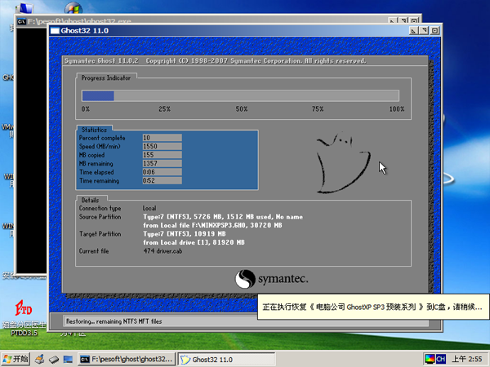The height and width of the screenshot is (367, 490).
Task: Click the command prompt window title icon
Action: (21, 21)
